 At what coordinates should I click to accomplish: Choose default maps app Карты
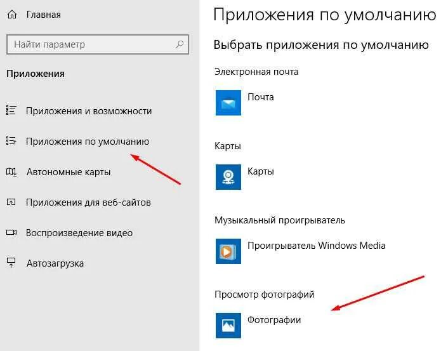click(261, 171)
